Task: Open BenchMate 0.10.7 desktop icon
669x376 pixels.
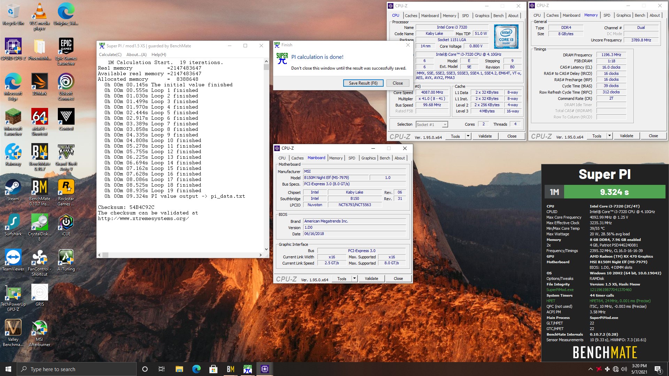Action: (39, 157)
